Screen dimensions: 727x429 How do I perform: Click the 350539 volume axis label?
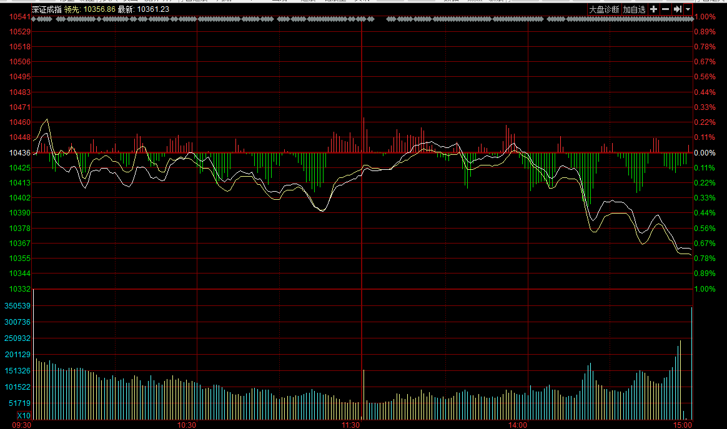(x=19, y=306)
